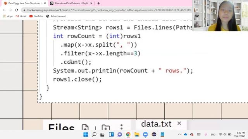Close the DearPiggy Java Data Structures tab

coord(45,3)
